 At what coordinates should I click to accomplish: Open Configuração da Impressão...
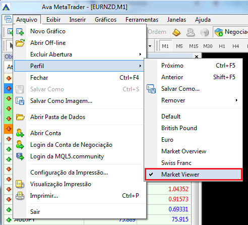tap(79, 173)
